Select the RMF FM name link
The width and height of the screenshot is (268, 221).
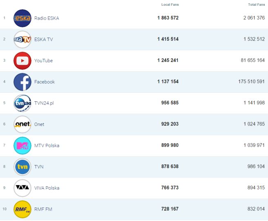click(43, 210)
